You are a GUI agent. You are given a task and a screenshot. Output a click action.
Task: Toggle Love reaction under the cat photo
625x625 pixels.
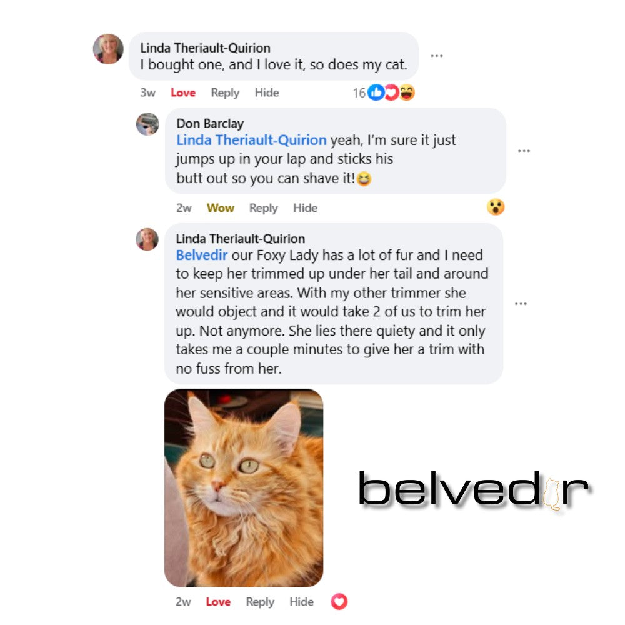click(218, 602)
